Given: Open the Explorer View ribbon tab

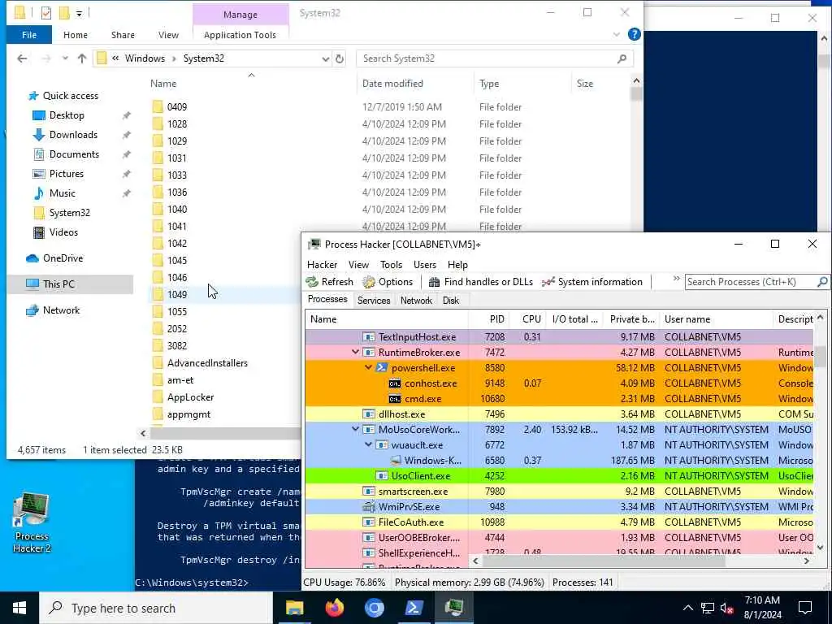Looking at the screenshot, I should click(x=168, y=34).
